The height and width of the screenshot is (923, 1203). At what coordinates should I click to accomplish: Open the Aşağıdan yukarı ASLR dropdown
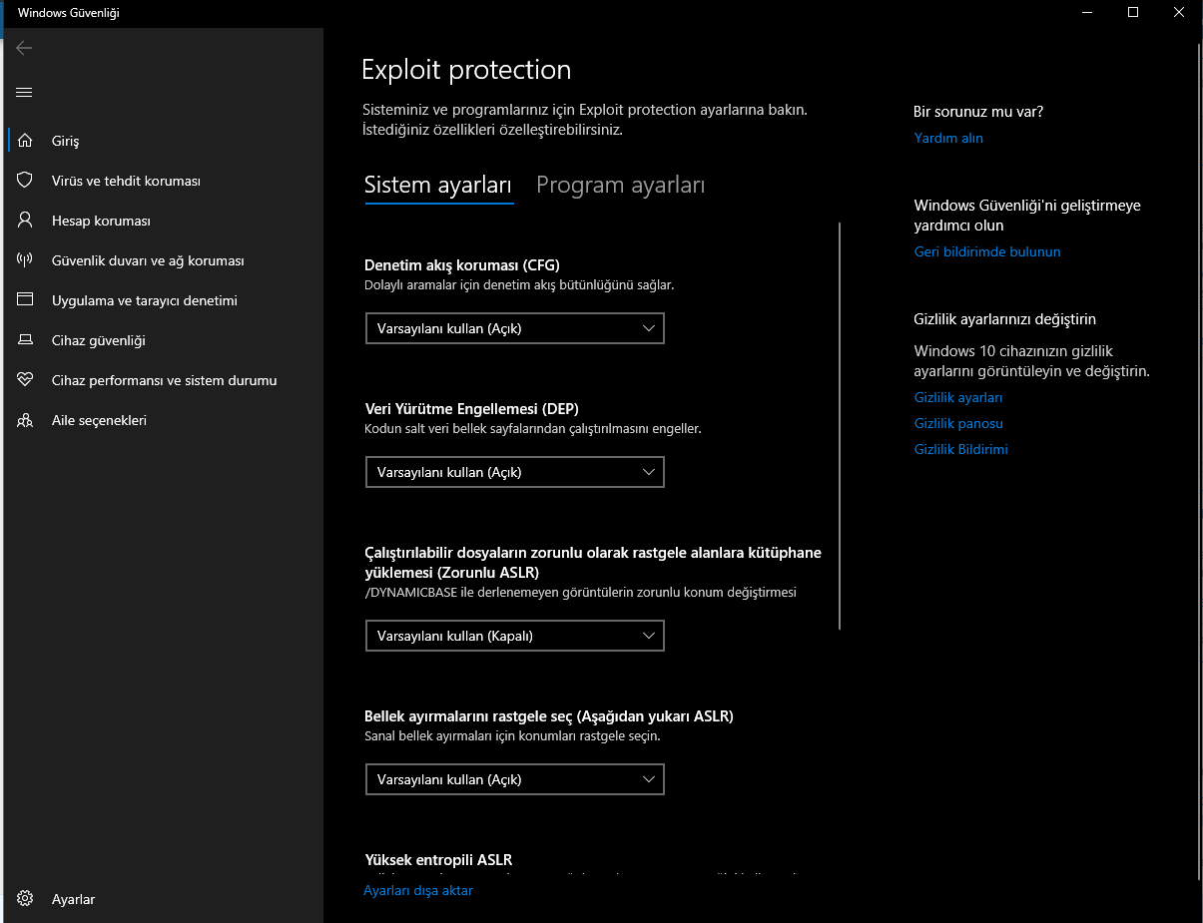tap(514, 779)
